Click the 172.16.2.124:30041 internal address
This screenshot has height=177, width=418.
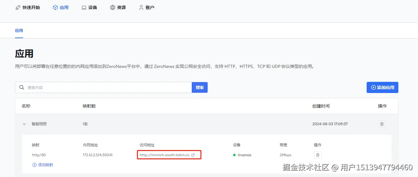click(98, 155)
